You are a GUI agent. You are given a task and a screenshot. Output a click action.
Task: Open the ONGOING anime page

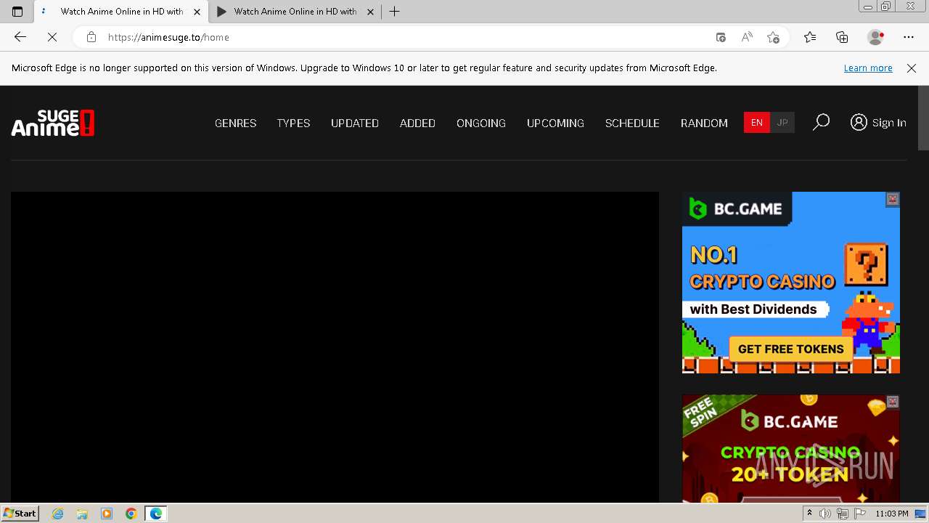click(x=481, y=123)
